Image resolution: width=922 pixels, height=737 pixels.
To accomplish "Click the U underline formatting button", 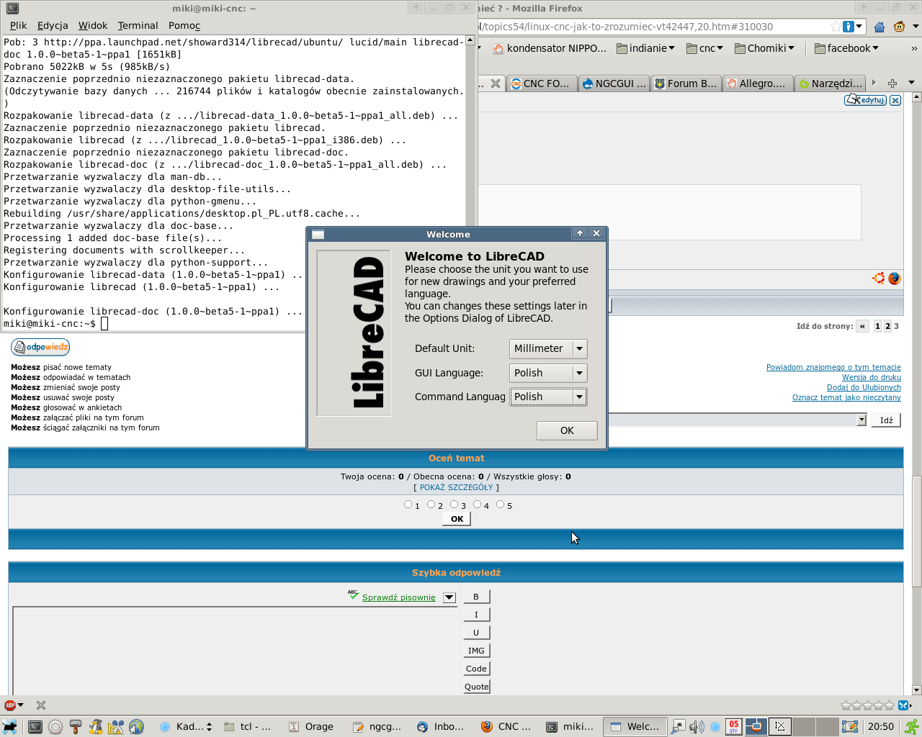I will [x=476, y=633].
